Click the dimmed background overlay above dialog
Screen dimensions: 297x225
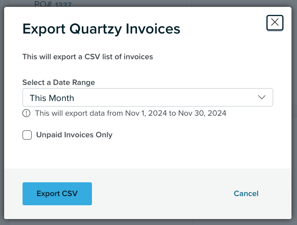tap(148, 3)
